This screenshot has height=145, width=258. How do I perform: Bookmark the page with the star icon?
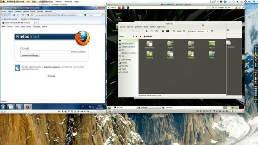coord(79,15)
